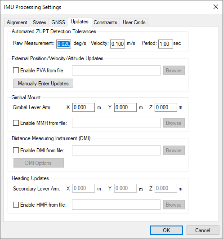
Task: Click the Cancel button
Action: (x=203, y=230)
